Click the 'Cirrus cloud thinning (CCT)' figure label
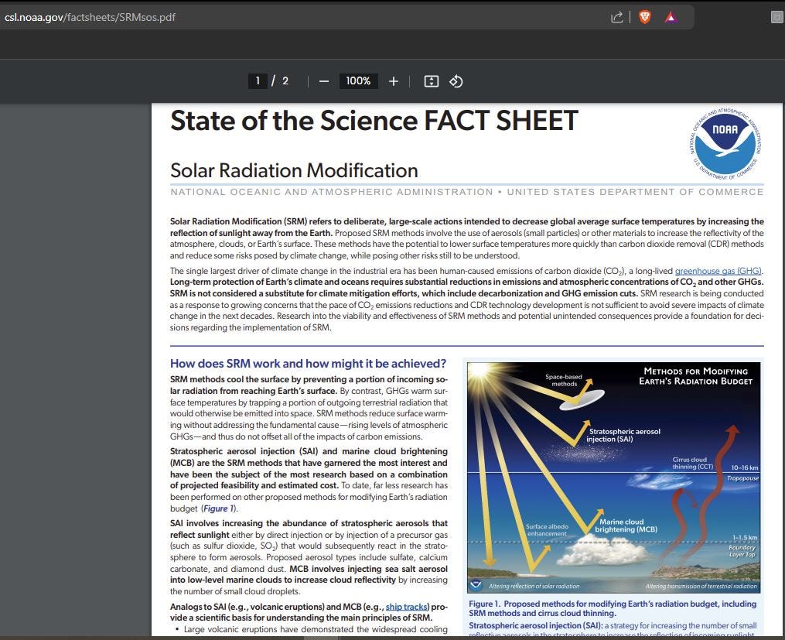785x640 pixels. click(692, 463)
